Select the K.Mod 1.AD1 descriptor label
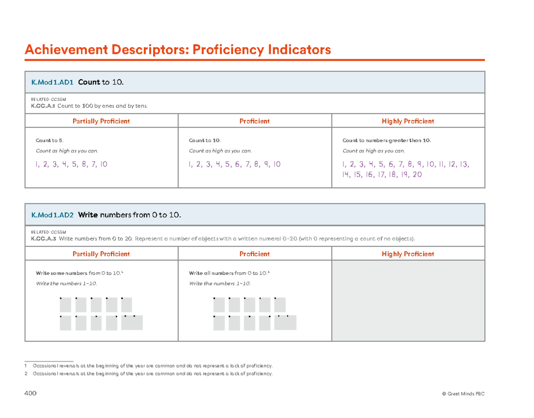The width and height of the screenshot is (534, 418). 52,82
